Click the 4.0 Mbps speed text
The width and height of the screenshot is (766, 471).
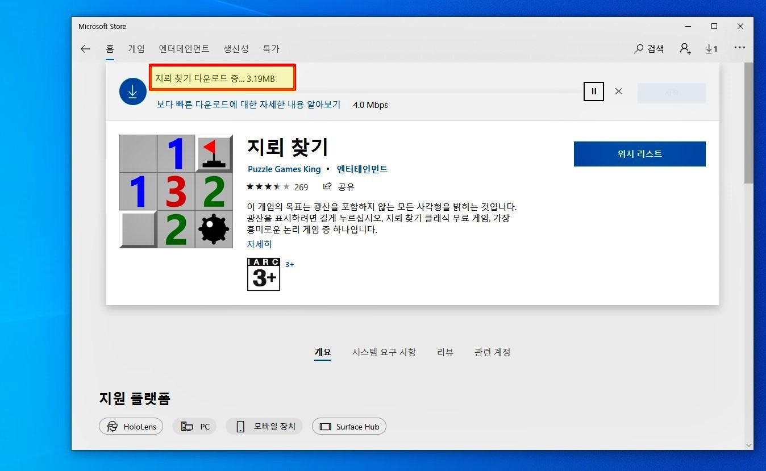370,105
